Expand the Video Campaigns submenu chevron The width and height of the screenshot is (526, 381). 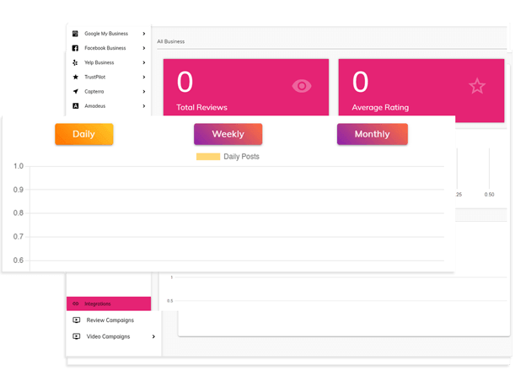(x=153, y=336)
